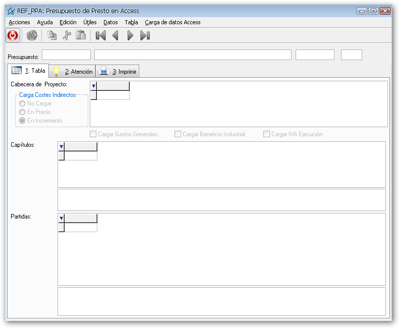Go to first record arrow
Image resolution: width=399 pixels, height=328 pixels.
(101, 35)
